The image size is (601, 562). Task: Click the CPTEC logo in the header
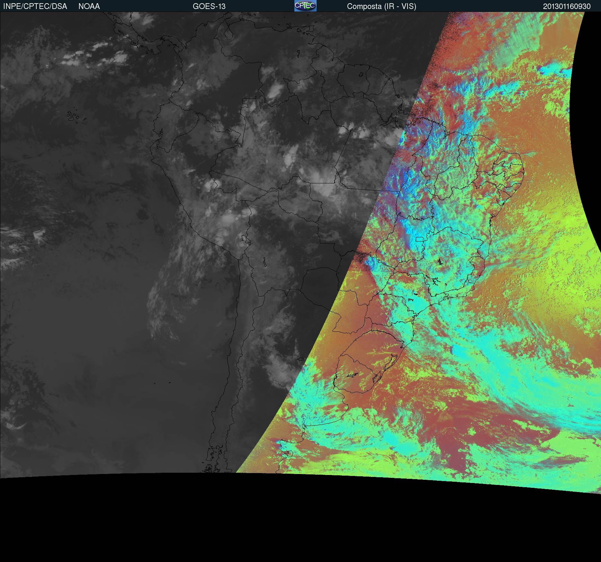pyautogui.click(x=305, y=6)
